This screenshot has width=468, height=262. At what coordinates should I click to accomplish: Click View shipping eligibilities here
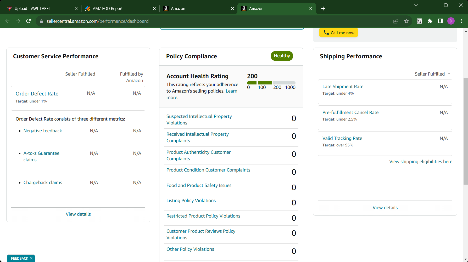click(x=421, y=162)
